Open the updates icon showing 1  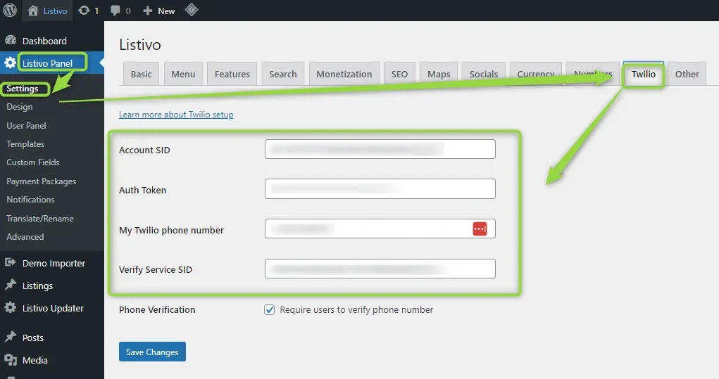click(x=84, y=10)
